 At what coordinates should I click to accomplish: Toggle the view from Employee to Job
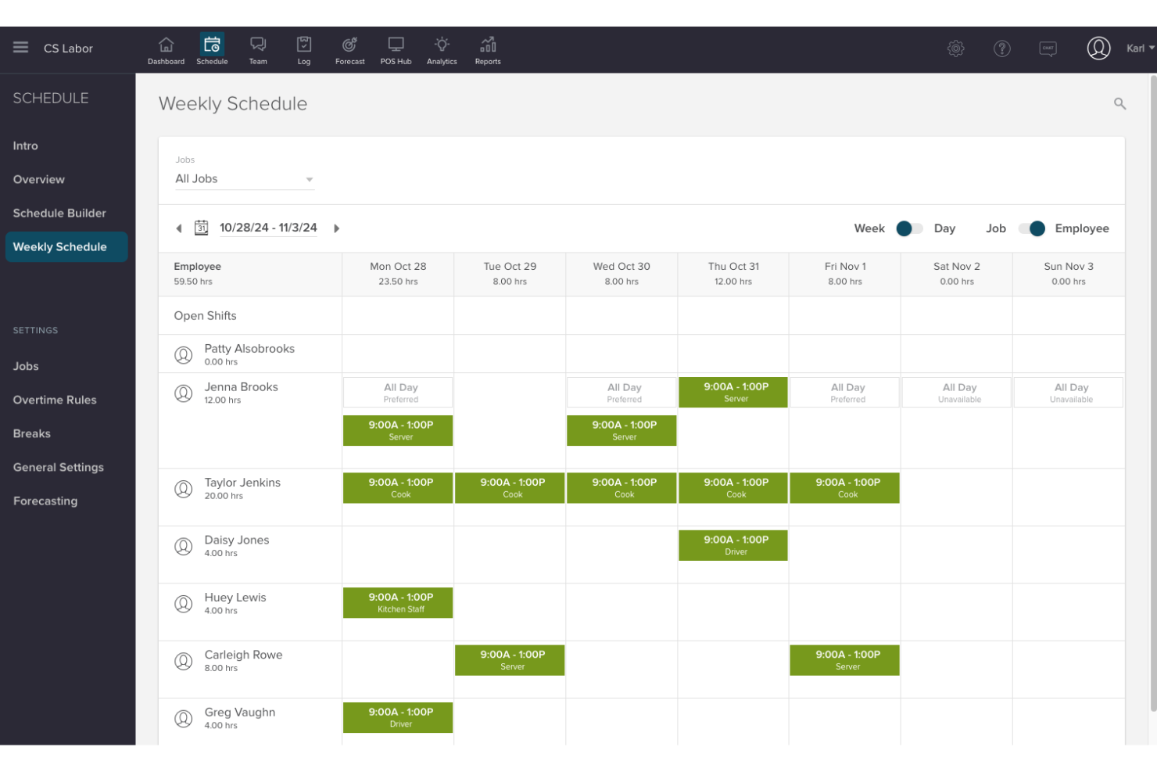pyautogui.click(x=1033, y=228)
